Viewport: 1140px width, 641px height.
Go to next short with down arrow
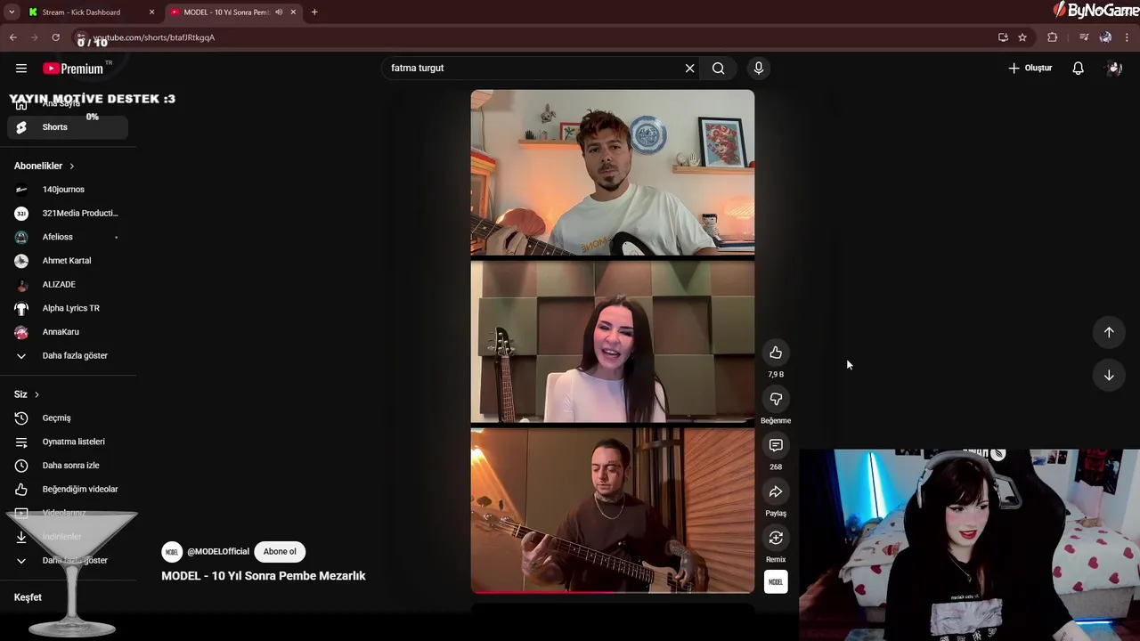[x=1109, y=375]
